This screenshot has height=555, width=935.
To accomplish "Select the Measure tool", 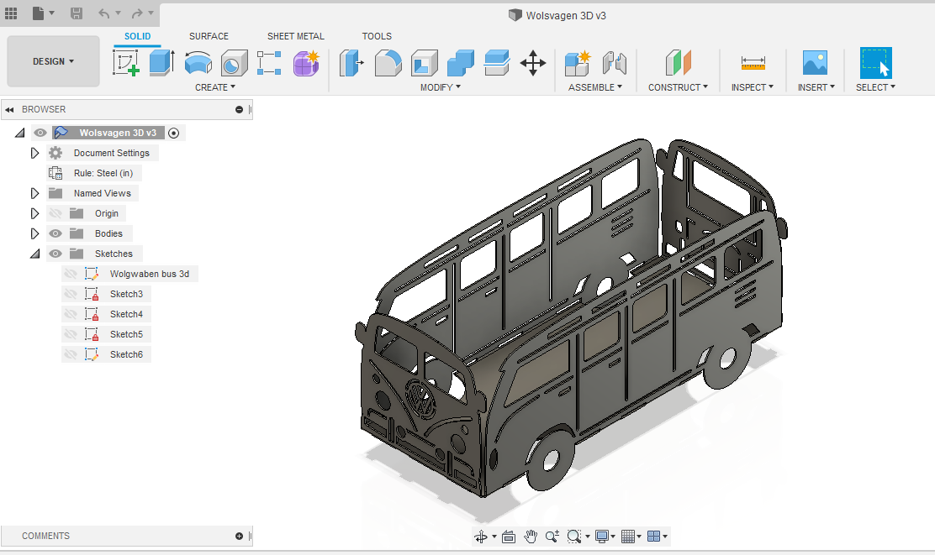I will click(x=753, y=62).
